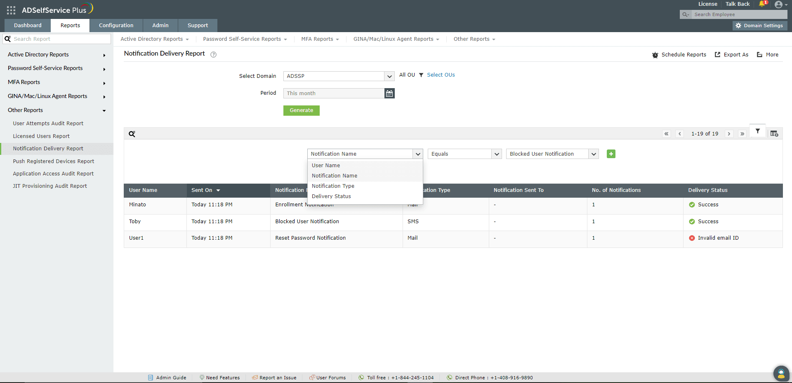
Task: Open the column chooser for the table
Action: [x=774, y=133]
